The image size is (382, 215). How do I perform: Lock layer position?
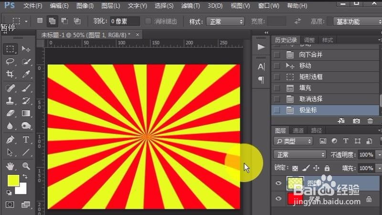click(x=316, y=168)
